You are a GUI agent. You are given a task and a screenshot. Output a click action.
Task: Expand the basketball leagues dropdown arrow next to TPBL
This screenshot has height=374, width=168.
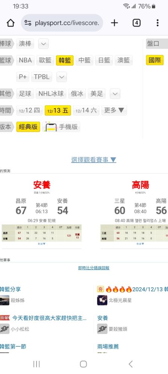tap(62, 77)
